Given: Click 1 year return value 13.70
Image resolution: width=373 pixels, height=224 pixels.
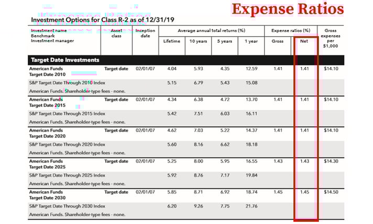Looking at the screenshot, I should (251, 99).
